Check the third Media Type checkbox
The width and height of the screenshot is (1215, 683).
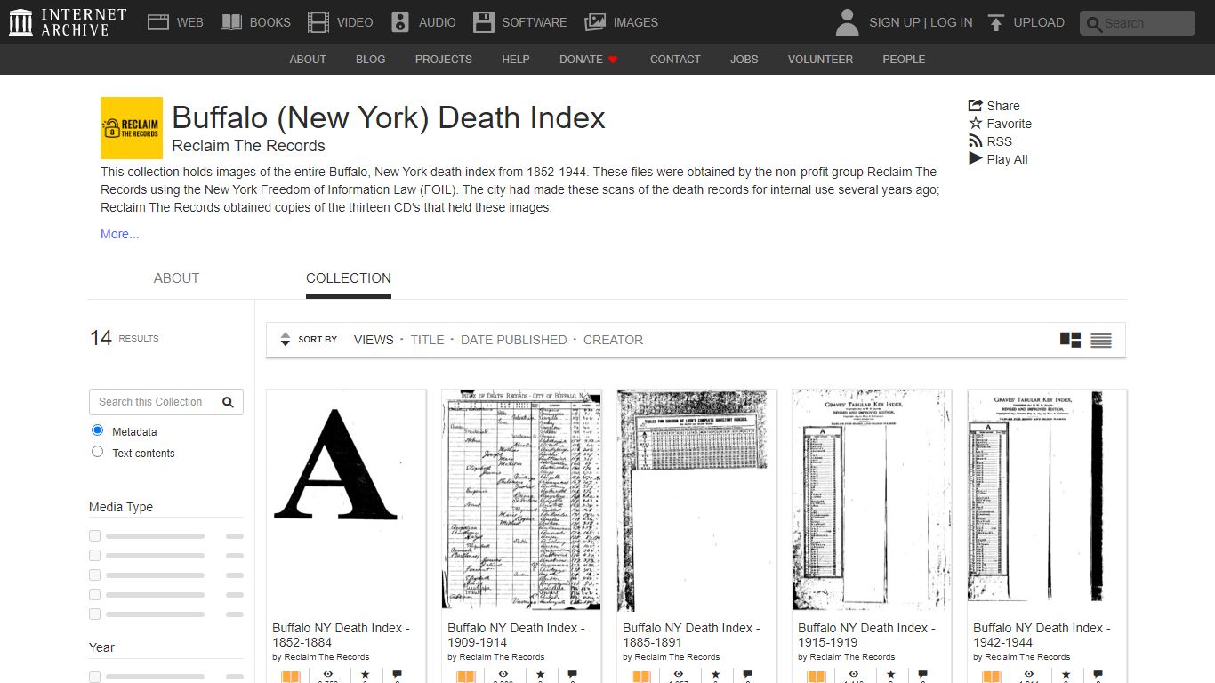coord(95,575)
